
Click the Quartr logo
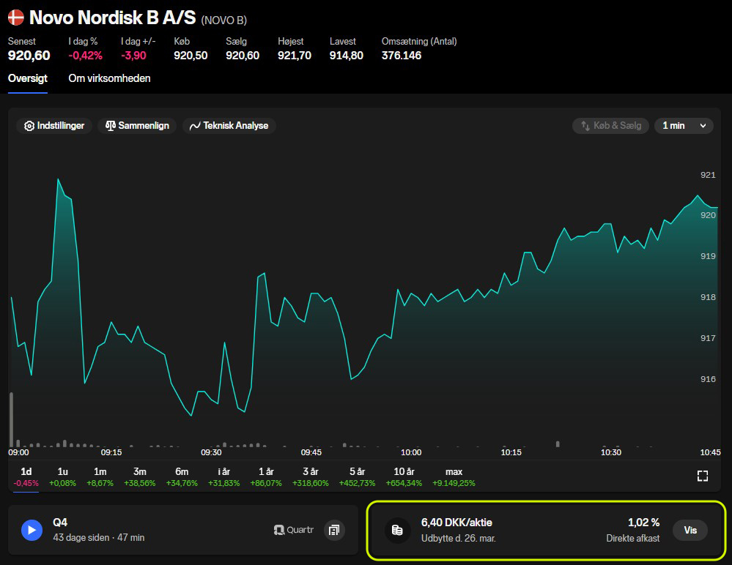(294, 530)
